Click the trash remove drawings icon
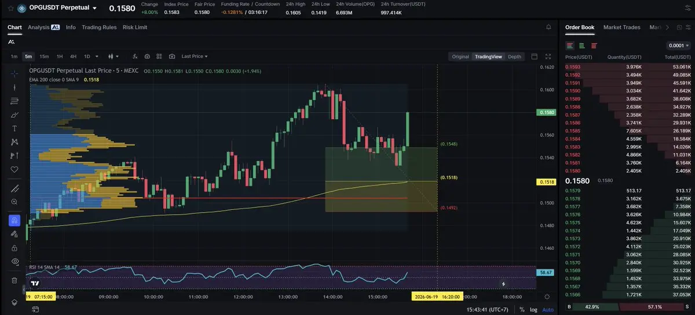This screenshot has height=315, width=695. pyautogui.click(x=14, y=280)
